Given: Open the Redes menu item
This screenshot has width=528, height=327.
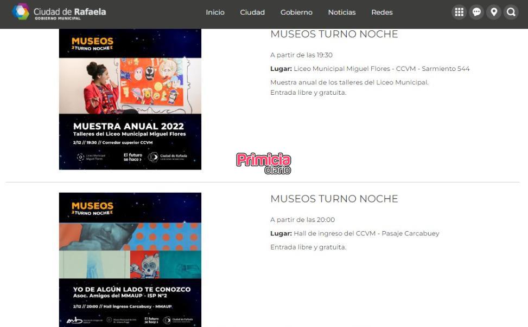Looking at the screenshot, I should point(382,12).
